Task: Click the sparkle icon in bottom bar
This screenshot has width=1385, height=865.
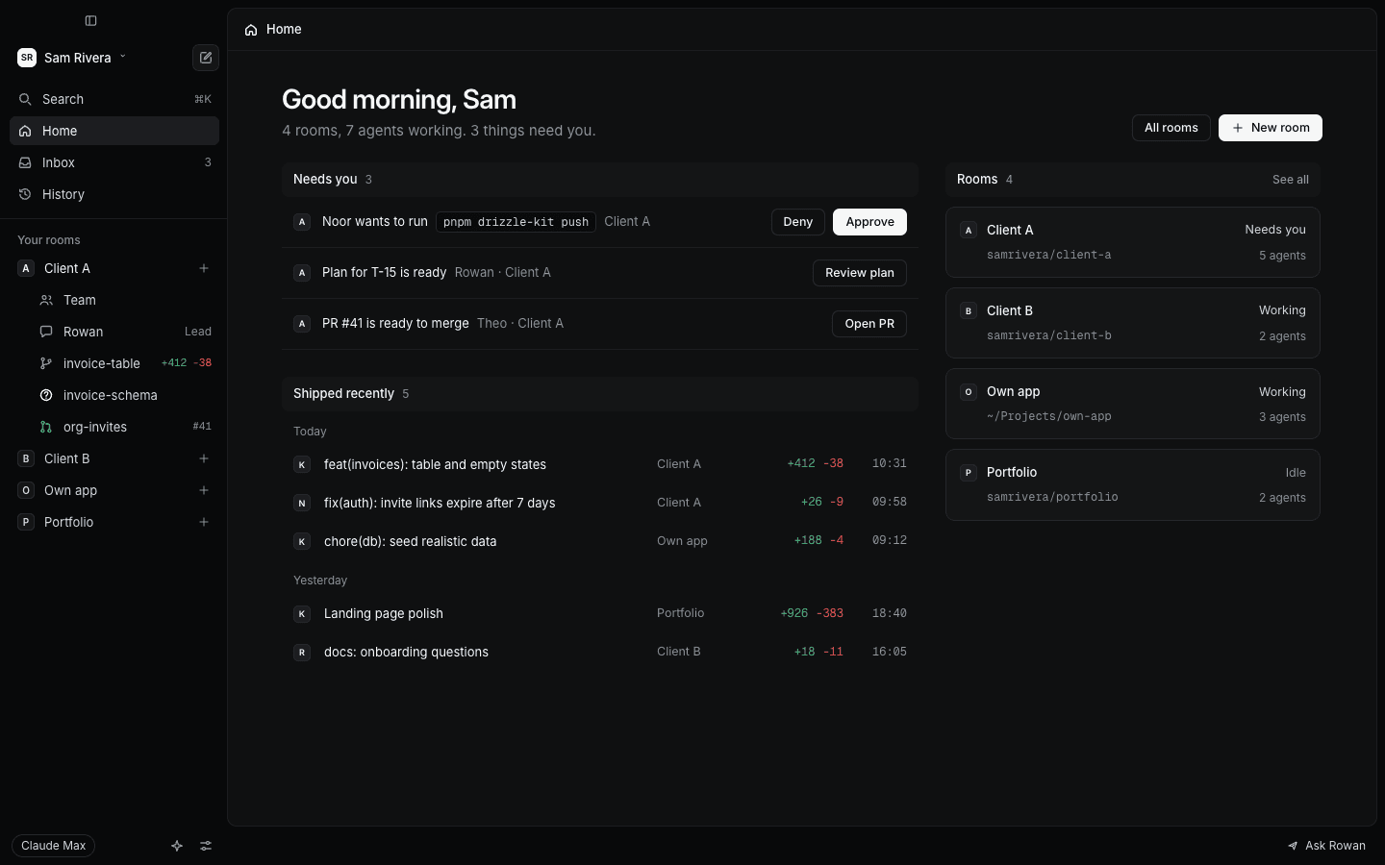Action: pyautogui.click(x=177, y=846)
